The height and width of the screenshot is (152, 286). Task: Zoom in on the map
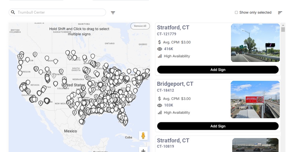point(143,150)
